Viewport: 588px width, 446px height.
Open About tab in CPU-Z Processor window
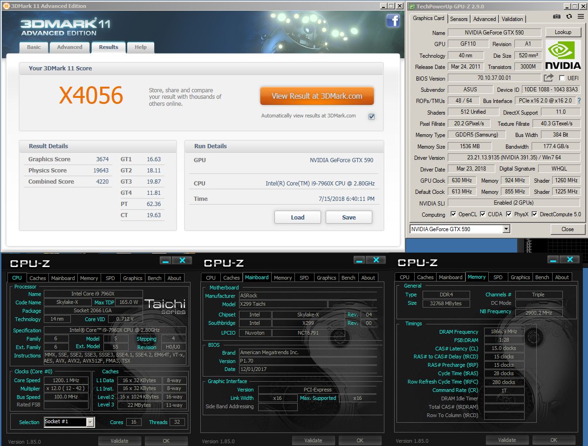tap(174, 278)
